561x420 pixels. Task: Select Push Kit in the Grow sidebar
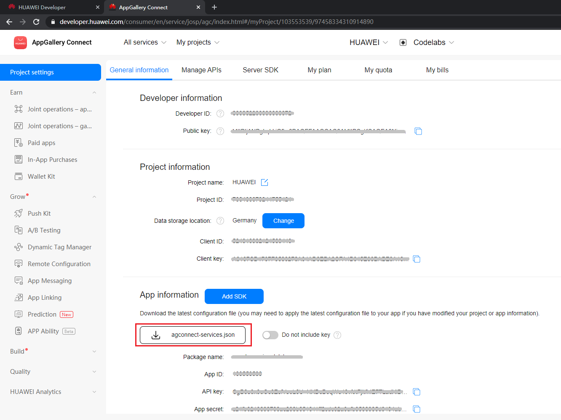coord(39,213)
